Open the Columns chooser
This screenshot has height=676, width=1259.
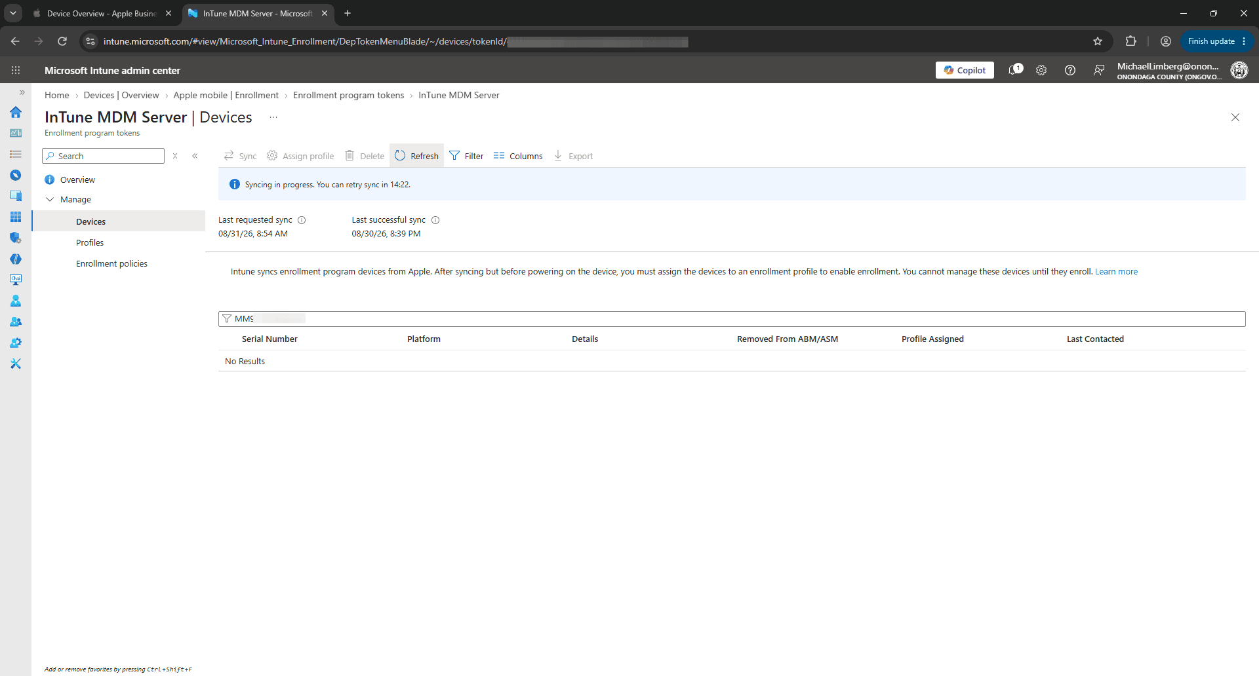(x=518, y=156)
